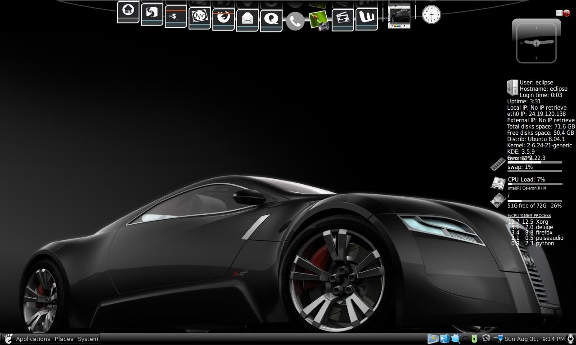Image resolution: width=576 pixels, height=345 pixels.
Task: Click the 'CPU Load: 7%' label
Action: click(526, 180)
